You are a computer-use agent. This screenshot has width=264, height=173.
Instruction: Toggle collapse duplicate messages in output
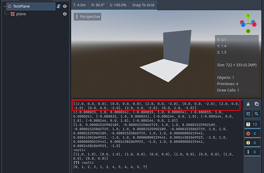tap(249, 113)
